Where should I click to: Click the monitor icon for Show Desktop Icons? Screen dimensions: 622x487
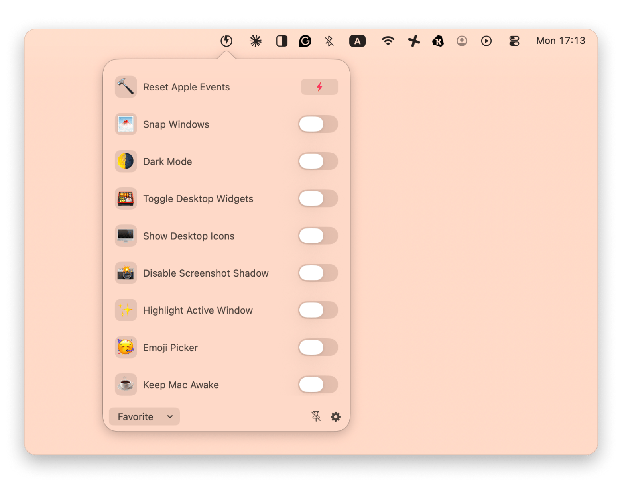coord(126,236)
